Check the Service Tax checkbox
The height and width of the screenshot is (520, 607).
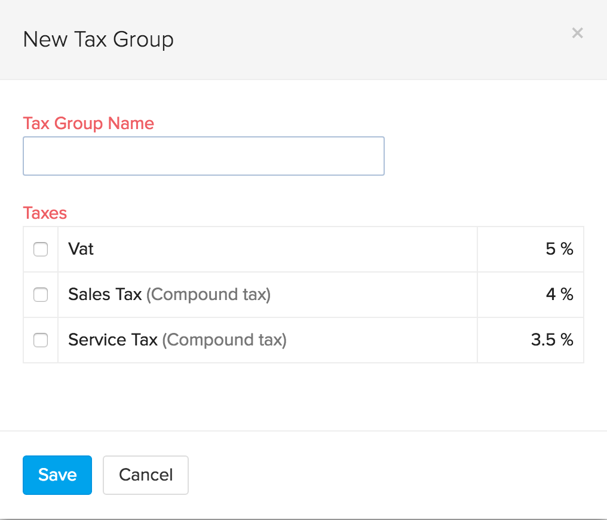(40, 339)
